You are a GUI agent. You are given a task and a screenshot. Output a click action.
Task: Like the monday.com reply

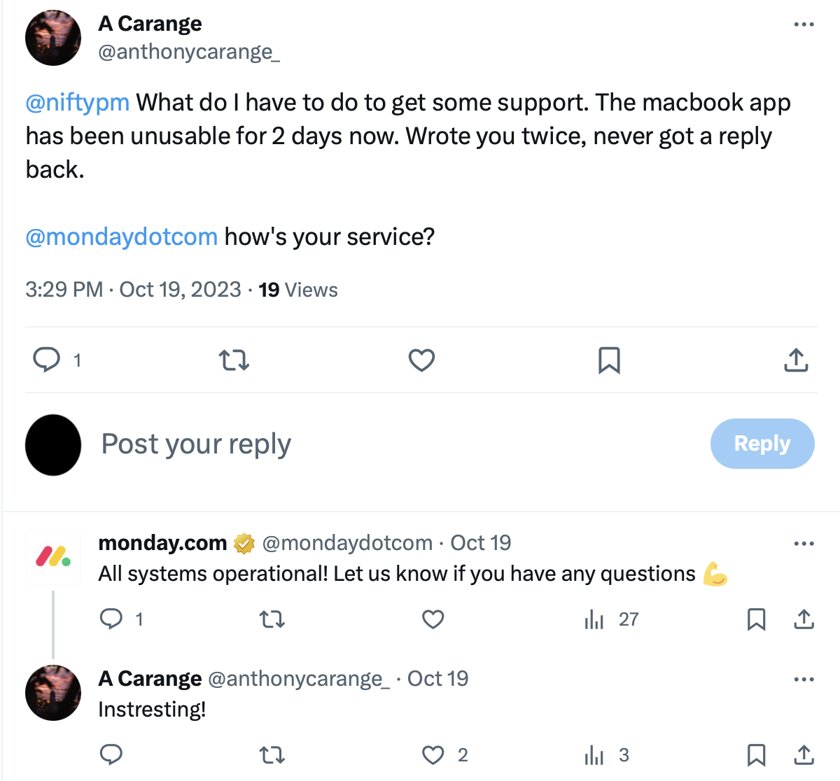tap(433, 619)
